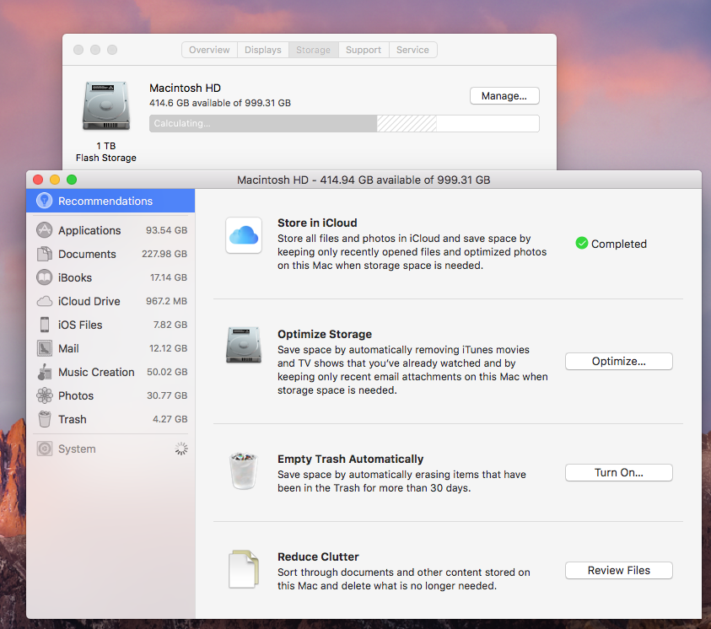Screen dimensions: 711x629
Task: Click the iBooks sidebar icon
Action: tap(44, 277)
